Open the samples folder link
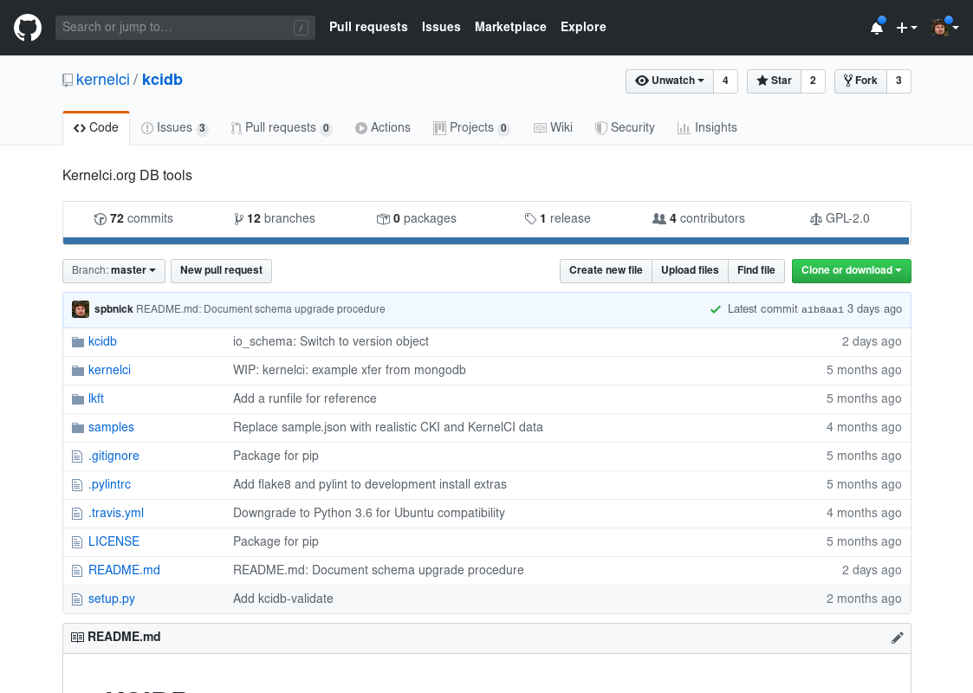This screenshot has width=973, height=693. [x=111, y=427]
